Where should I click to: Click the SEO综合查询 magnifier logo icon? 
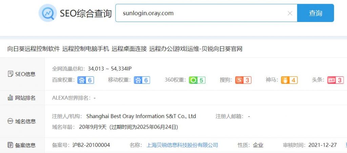coord(48,13)
